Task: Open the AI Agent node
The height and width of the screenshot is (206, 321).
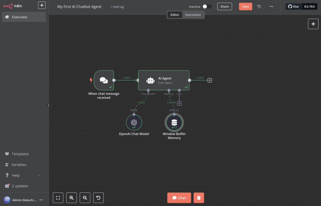Action: (163, 80)
